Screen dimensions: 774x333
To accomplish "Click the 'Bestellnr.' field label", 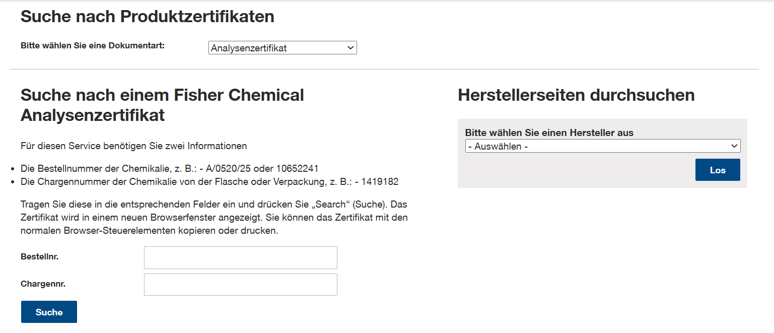I will tap(40, 257).
